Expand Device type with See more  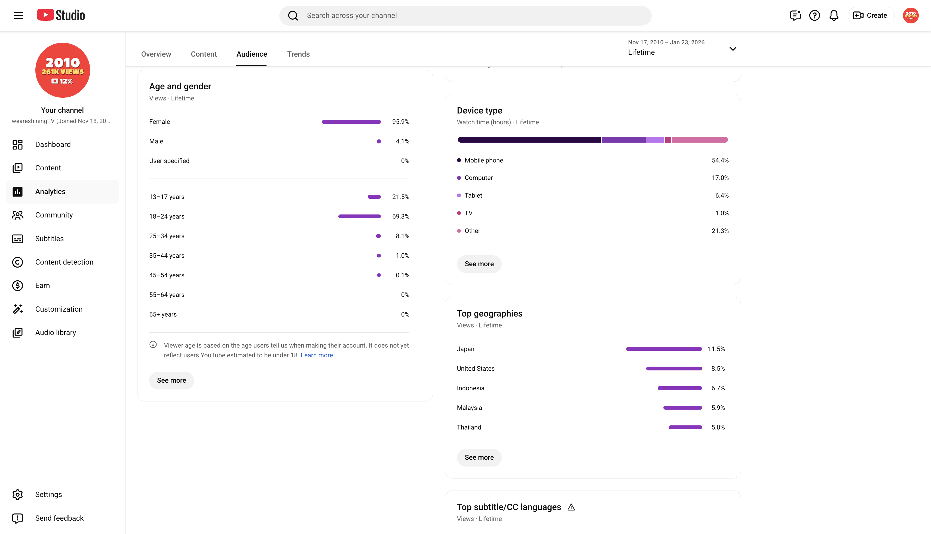point(479,264)
